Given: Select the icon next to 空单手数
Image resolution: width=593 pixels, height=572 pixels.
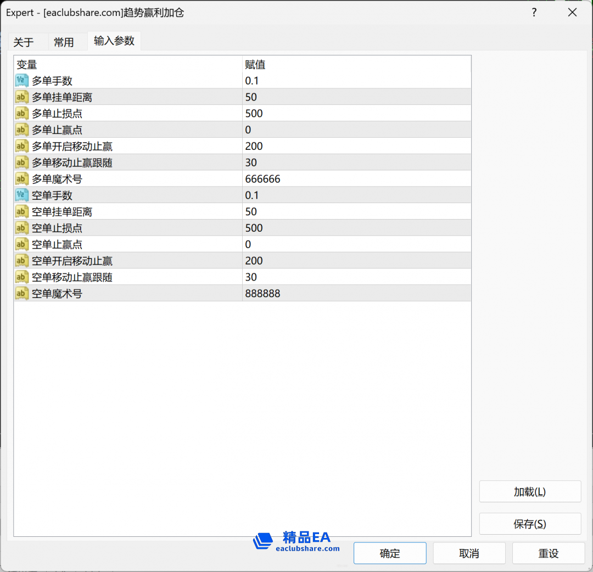Looking at the screenshot, I should pyautogui.click(x=22, y=195).
